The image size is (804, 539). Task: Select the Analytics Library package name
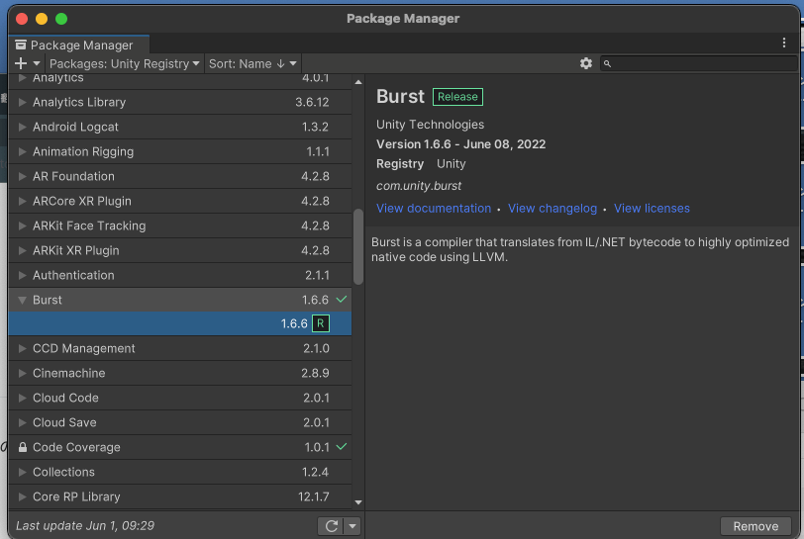[79, 103]
